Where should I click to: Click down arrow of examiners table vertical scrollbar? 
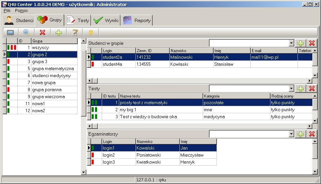tap(315, 172)
